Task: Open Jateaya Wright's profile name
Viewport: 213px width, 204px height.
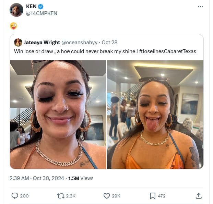Action: 42,43
